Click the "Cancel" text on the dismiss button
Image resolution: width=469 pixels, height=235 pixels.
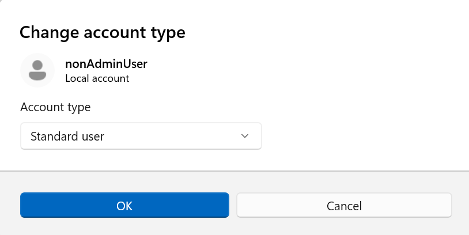click(x=344, y=206)
